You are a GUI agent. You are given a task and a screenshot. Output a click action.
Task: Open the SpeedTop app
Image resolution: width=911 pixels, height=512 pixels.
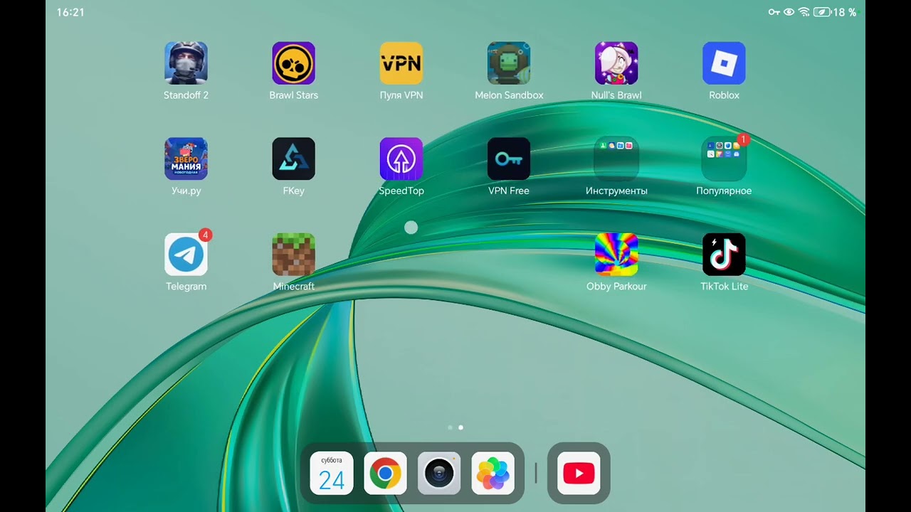click(401, 159)
